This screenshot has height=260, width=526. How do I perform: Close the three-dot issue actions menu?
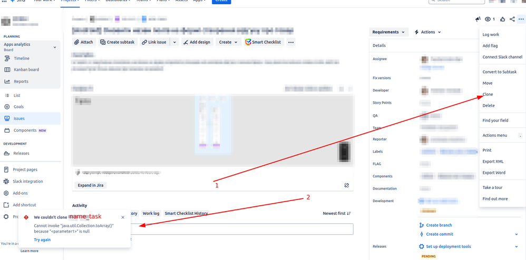coord(521,19)
